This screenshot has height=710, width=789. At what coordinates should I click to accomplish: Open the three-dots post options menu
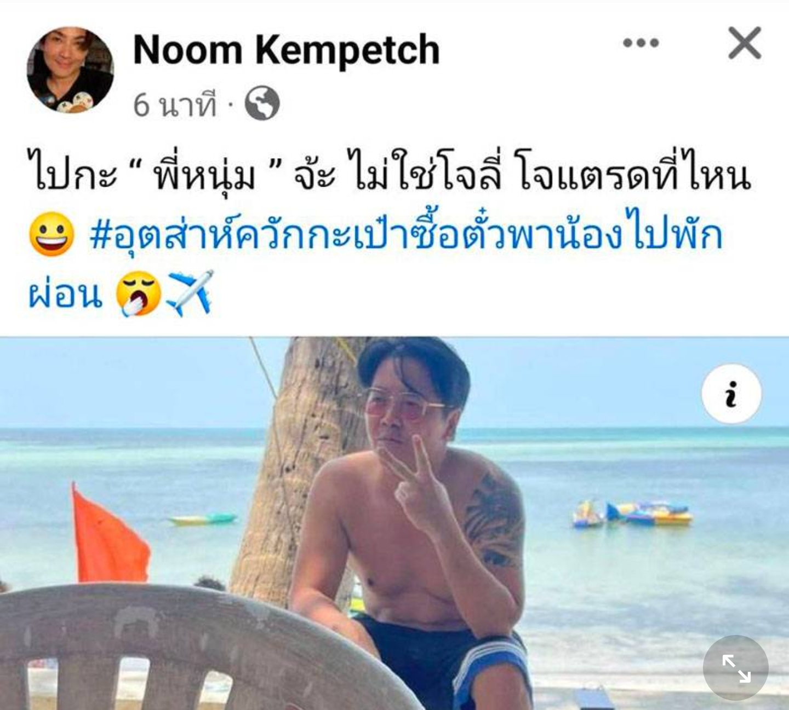[641, 43]
